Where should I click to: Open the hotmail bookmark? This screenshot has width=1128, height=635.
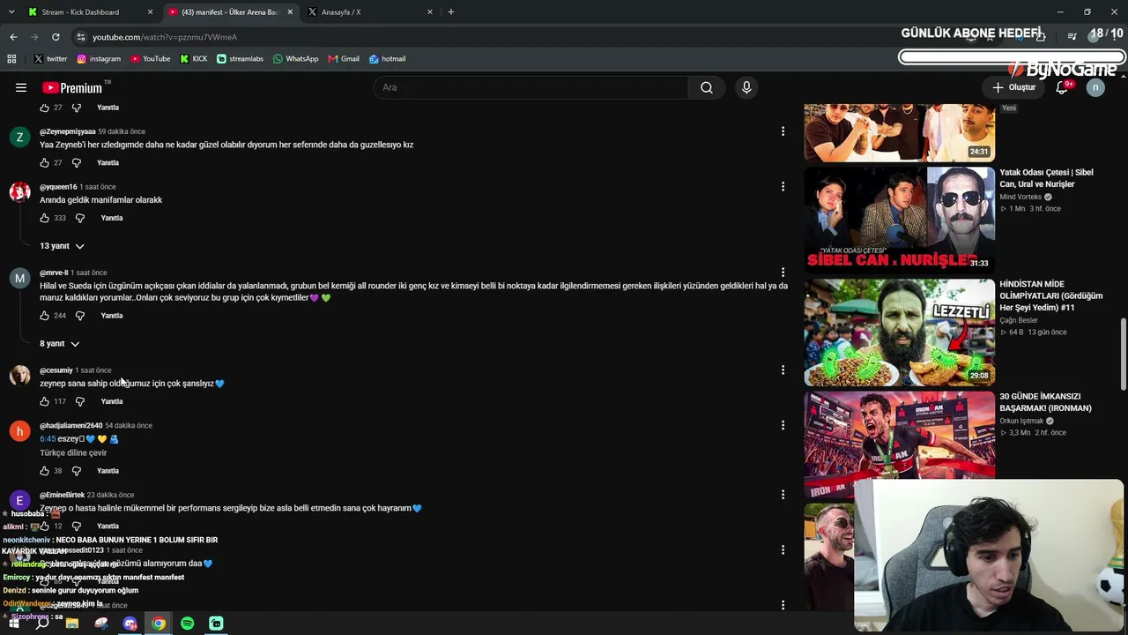(x=387, y=59)
